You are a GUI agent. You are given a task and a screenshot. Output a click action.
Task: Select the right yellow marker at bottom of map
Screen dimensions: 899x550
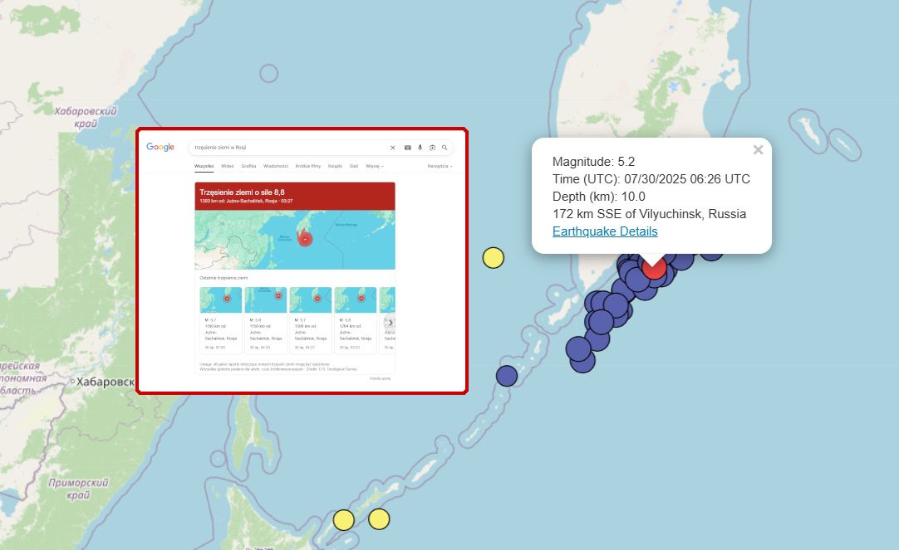tap(379, 519)
